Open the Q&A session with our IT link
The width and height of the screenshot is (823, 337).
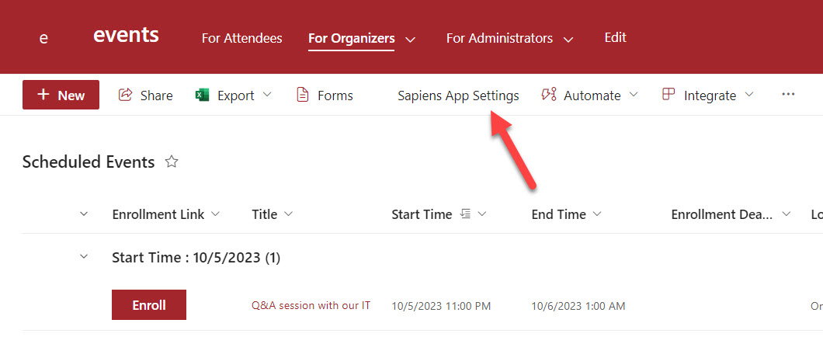tap(311, 305)
